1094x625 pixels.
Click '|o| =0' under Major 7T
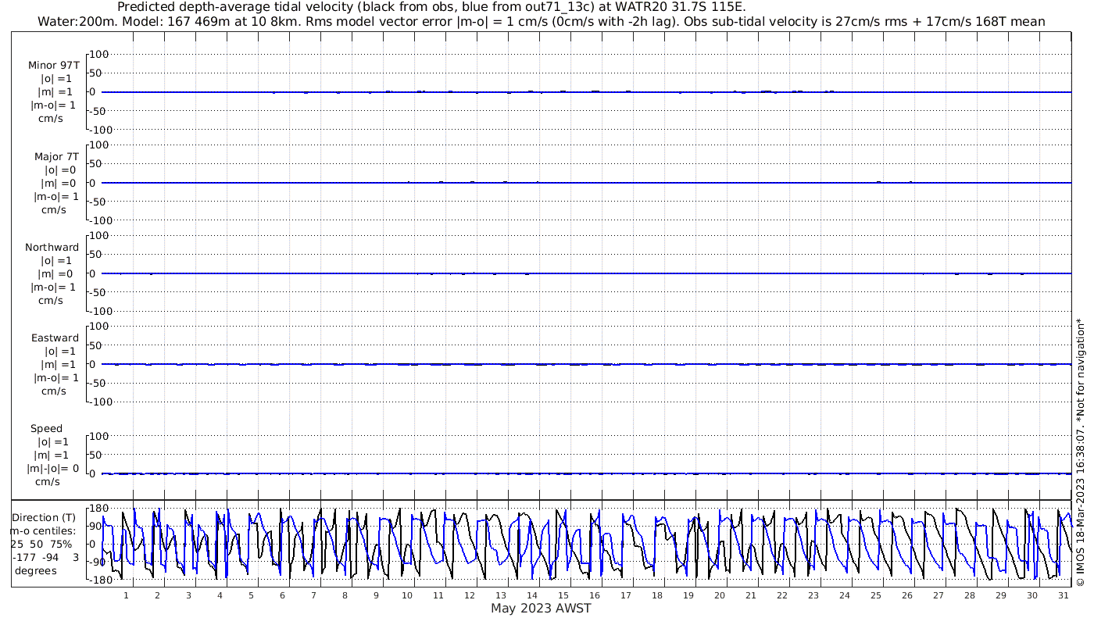tap(60, 170)
